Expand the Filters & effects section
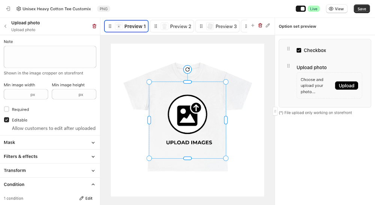The height and width of the screenshot is (205, 375). [50, 156]
